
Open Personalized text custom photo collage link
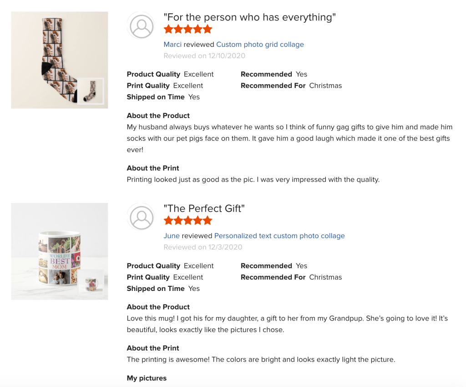tap(279, 236)
